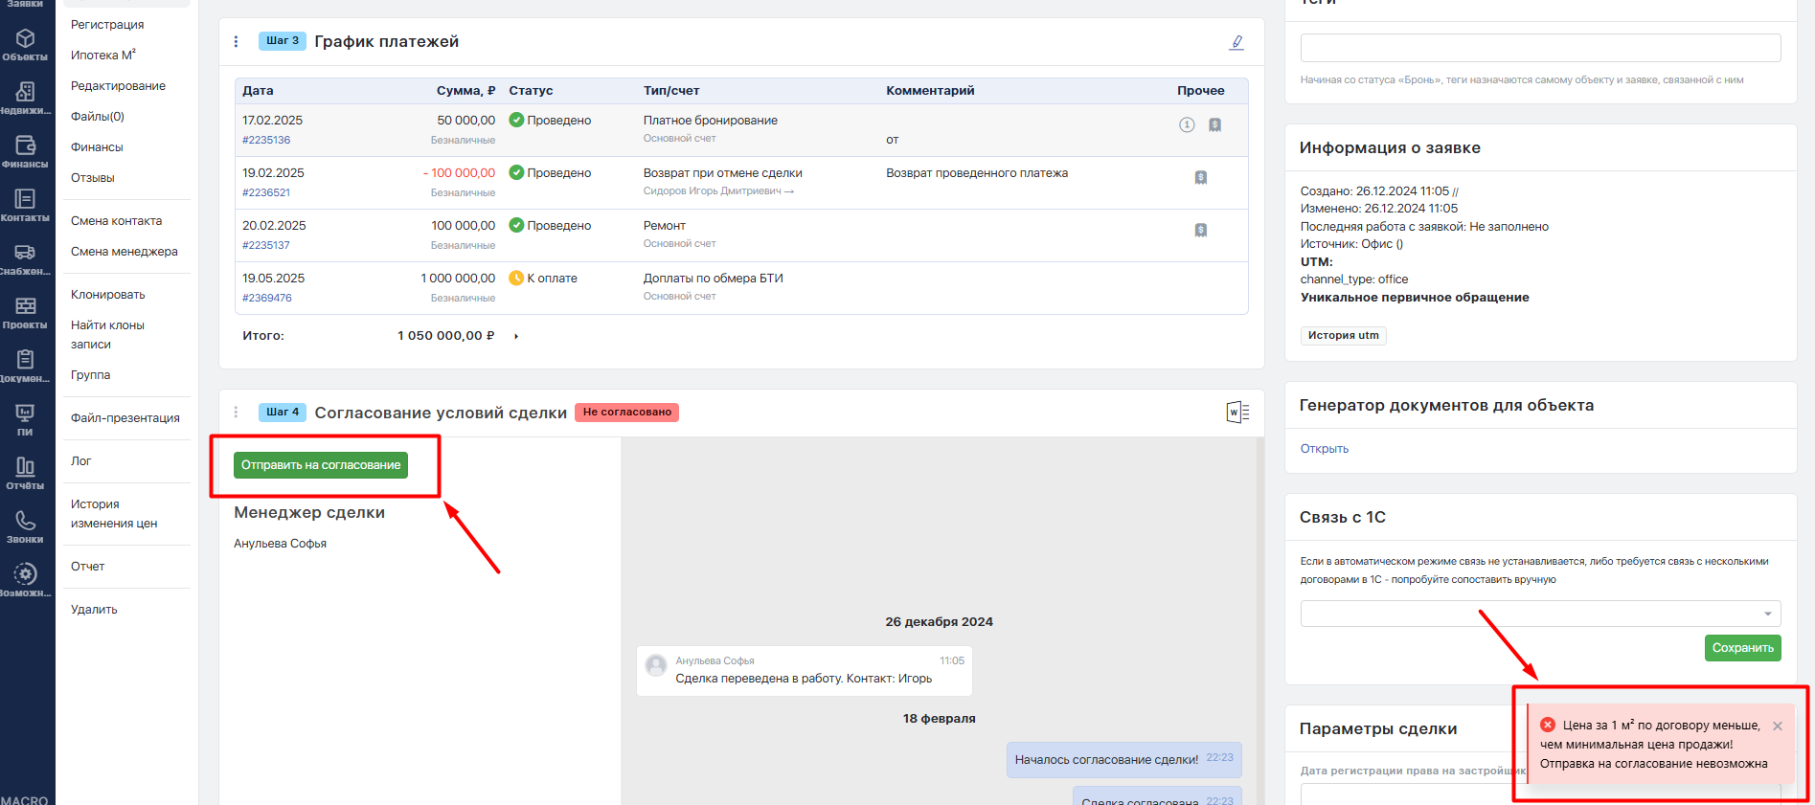Open the Объекты section in sidebar
This screenshot has height=805, width=1815.
point(25,44)
